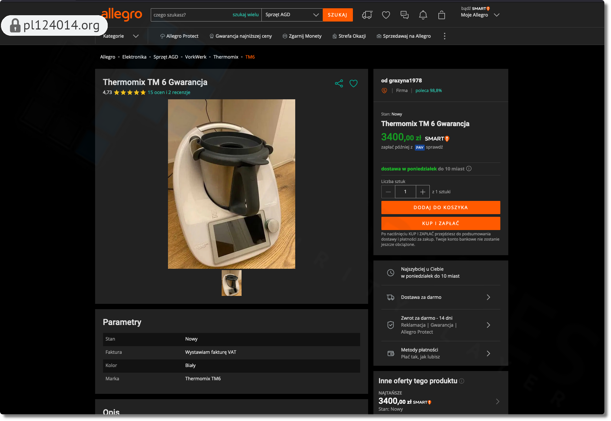Open Sprzedawaj na Allegro menu item
This screenshot has width=611, height=421.
pyautogui.click(x=404, y=36)
